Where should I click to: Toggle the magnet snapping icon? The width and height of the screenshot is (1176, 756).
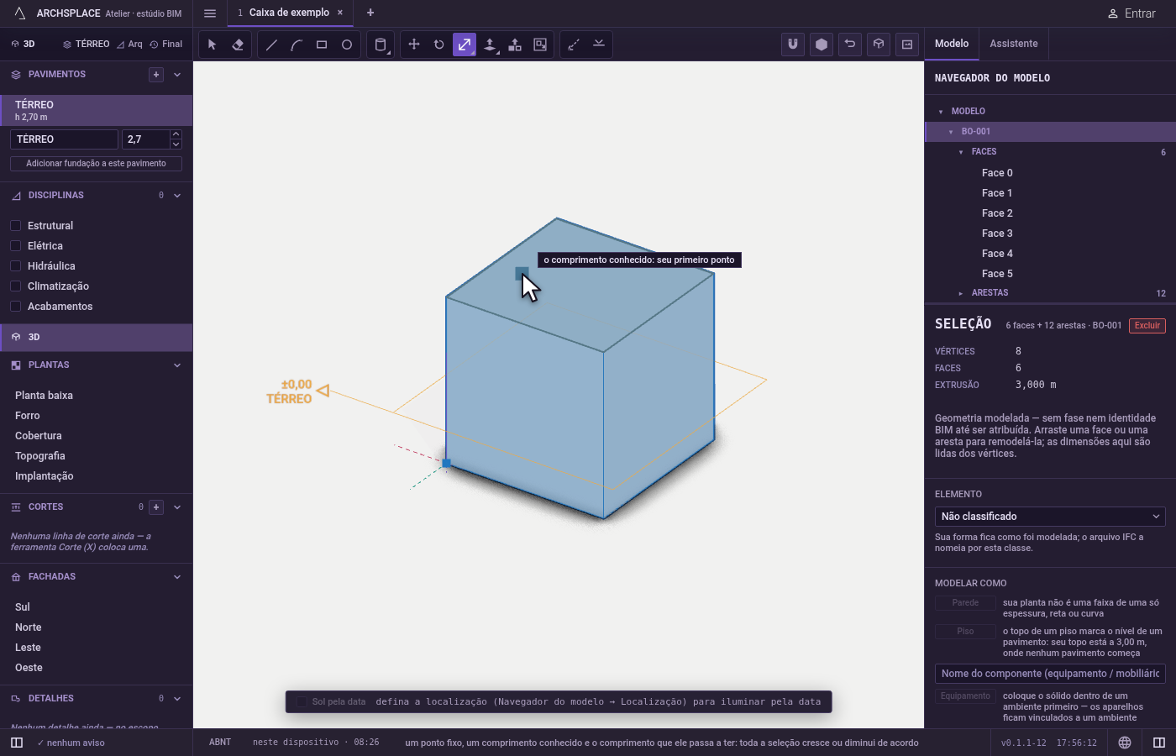[793, 45]
